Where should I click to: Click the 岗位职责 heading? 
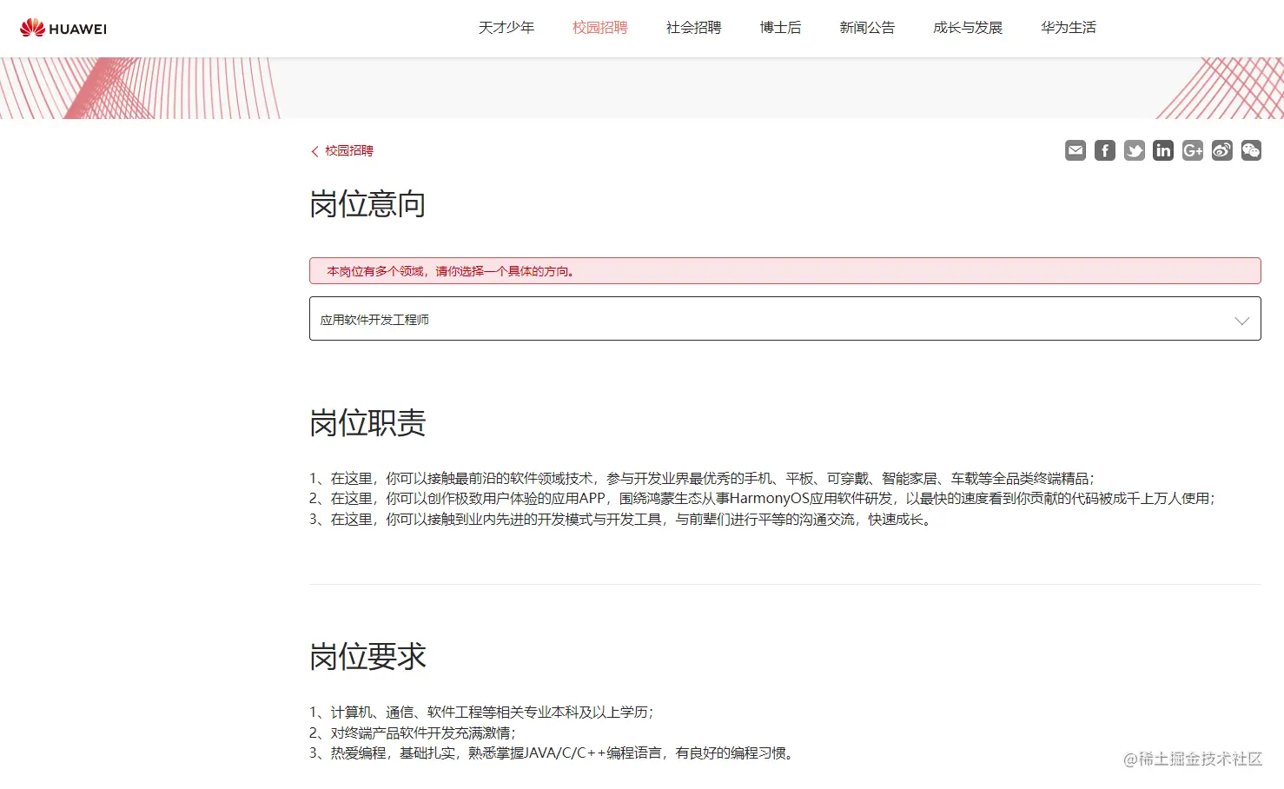point(367,423)
